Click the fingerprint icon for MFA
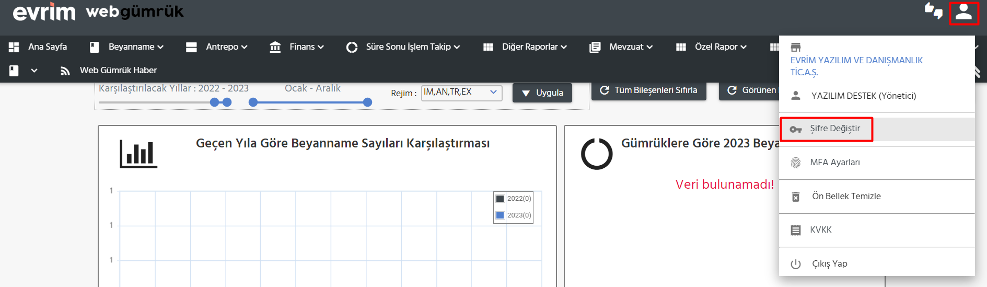 pyautogui.click(x=796, y=163)
